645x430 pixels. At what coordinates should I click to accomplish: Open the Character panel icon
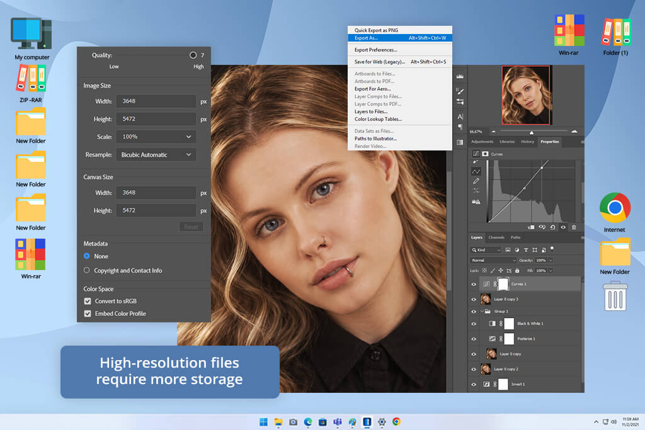[460, 116]
